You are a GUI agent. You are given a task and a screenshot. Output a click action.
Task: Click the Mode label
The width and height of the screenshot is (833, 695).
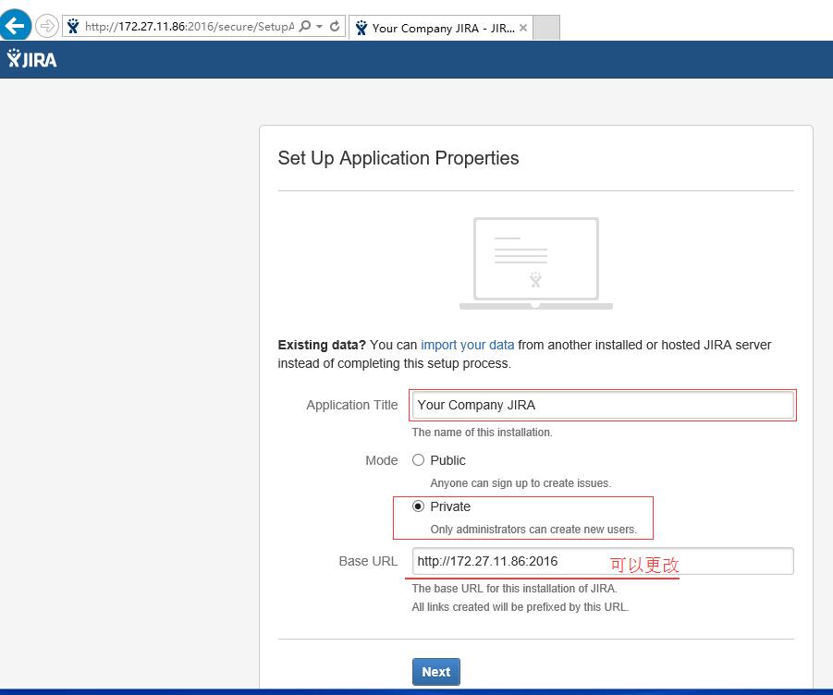[x=382, y=460]
